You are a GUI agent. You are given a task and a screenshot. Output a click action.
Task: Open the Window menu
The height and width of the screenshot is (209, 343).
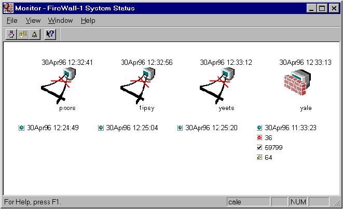[x=60, y=21]
